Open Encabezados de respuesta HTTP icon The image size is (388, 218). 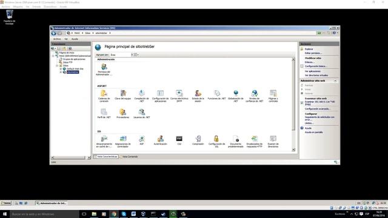click(x=255, y=142)
